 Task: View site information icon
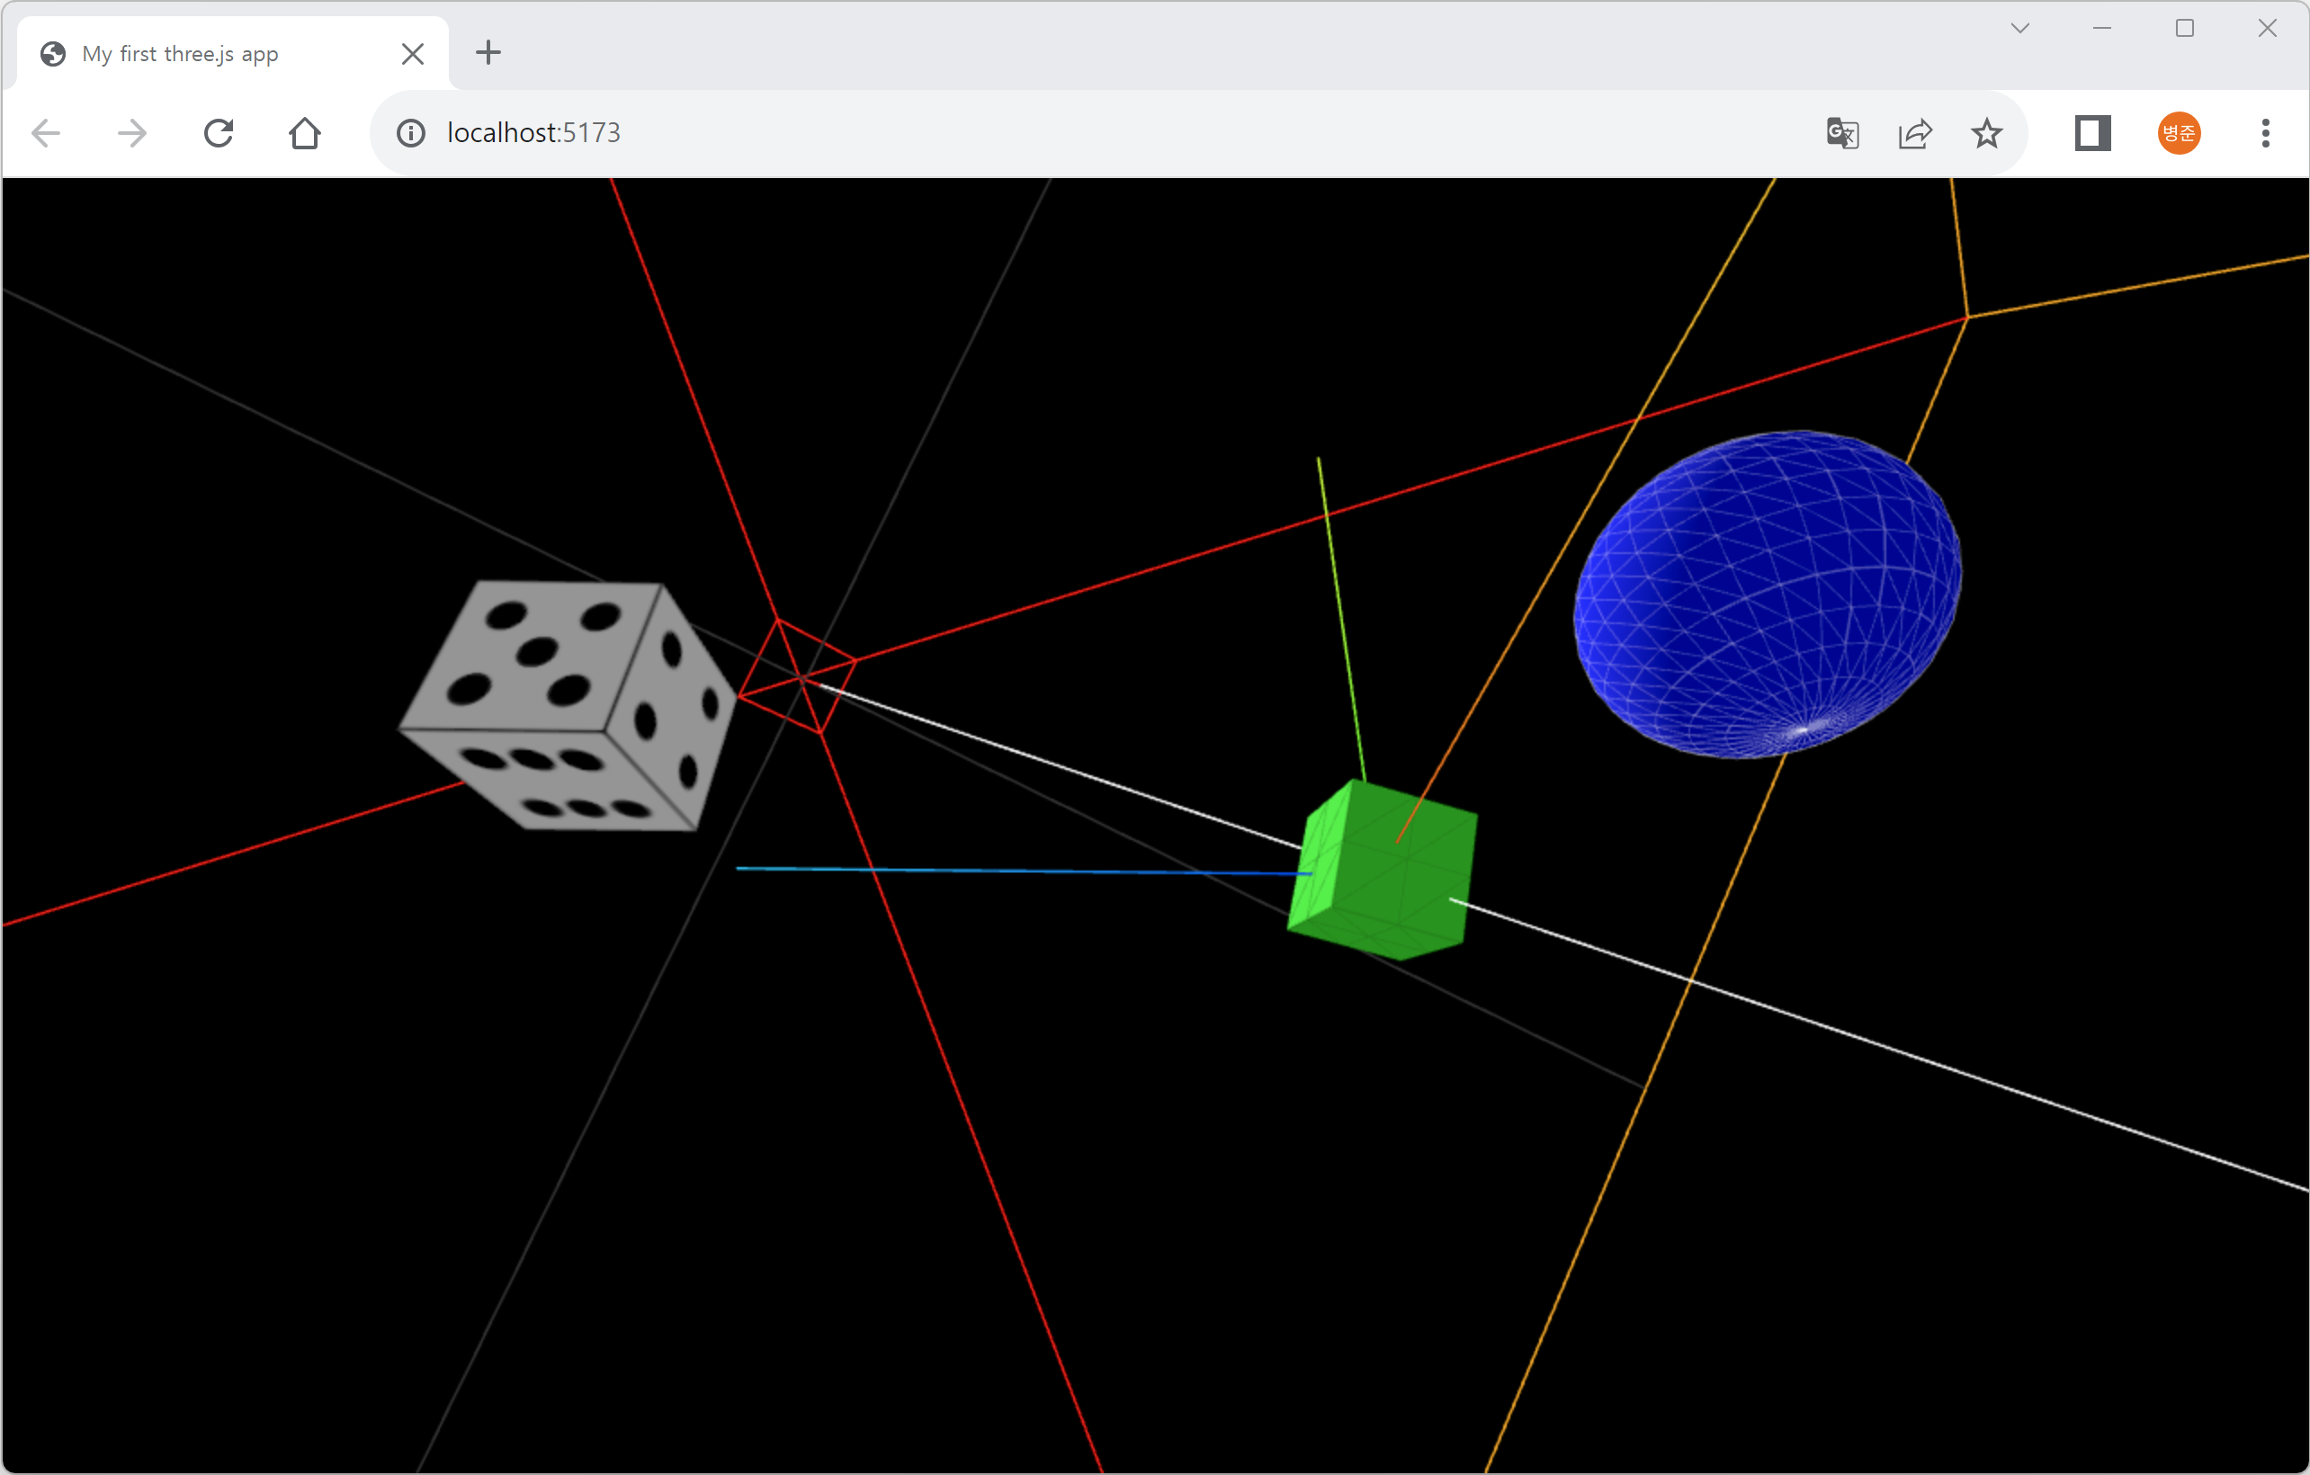[x=410, y=133]
